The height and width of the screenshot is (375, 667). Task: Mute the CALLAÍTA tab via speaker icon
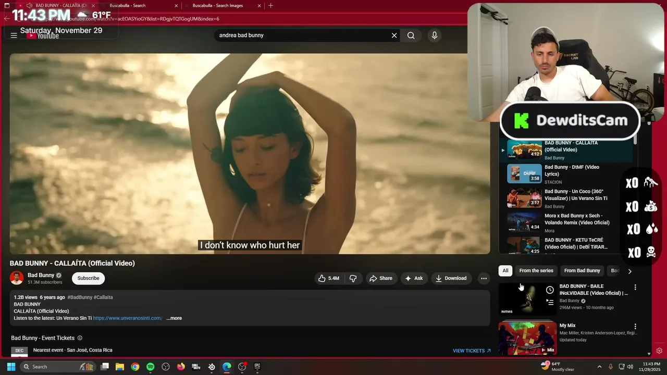(29, 6)
